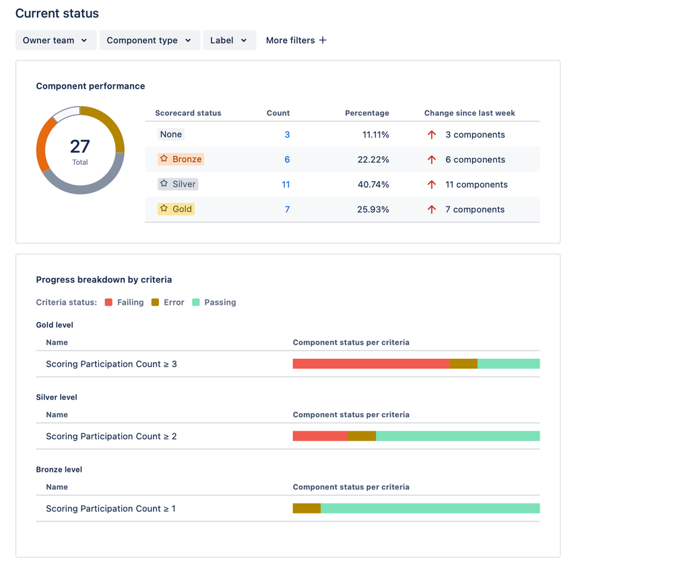
Task: Click the star icon in Silver badge
Action: pyautogui.click(x=164, y=184)
